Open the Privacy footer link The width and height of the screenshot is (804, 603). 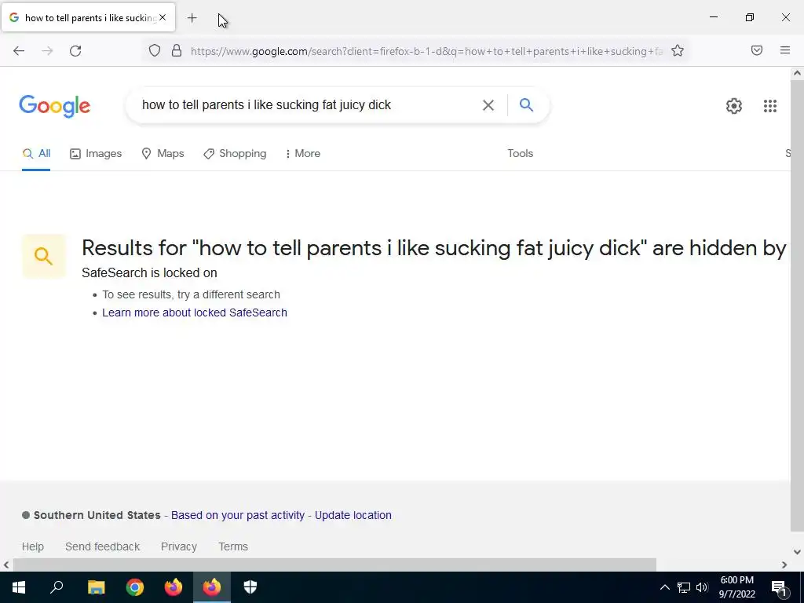pos(179,546)
